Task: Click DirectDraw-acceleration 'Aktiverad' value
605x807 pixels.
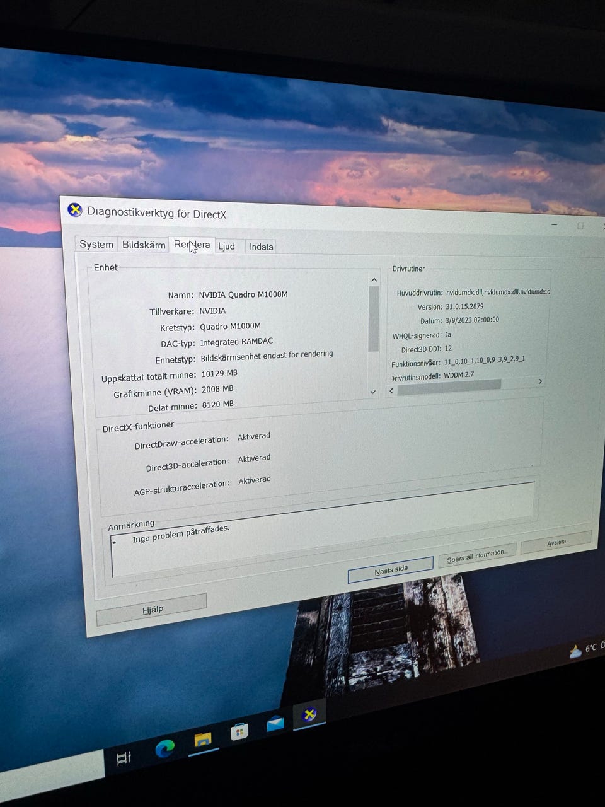Action: coord(254,436)
